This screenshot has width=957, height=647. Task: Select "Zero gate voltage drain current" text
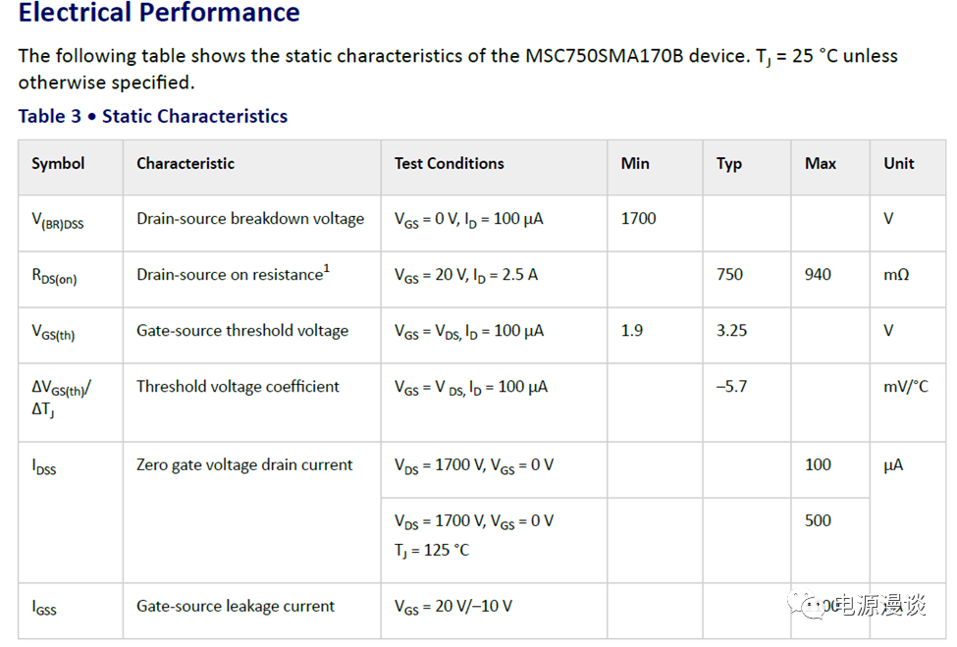click(x=244, y=465)
